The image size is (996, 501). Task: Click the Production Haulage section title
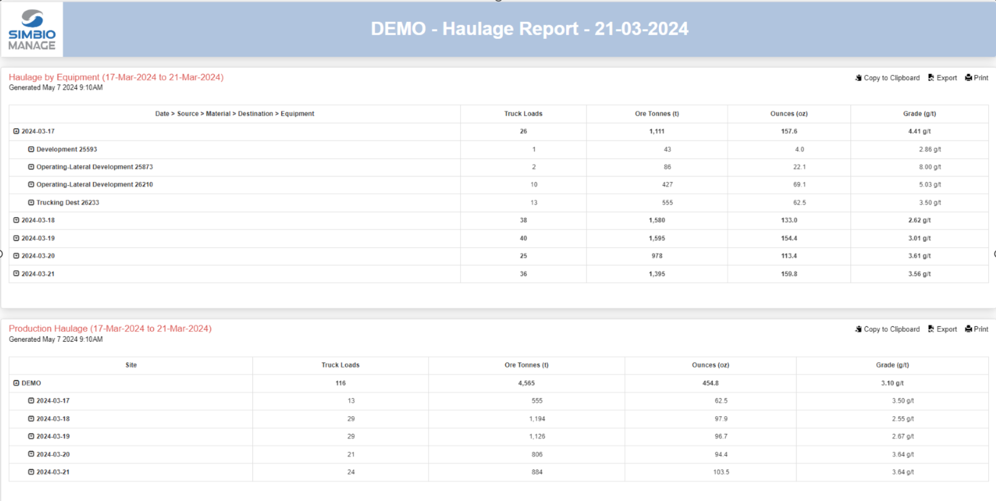click(x=110, y=329)
